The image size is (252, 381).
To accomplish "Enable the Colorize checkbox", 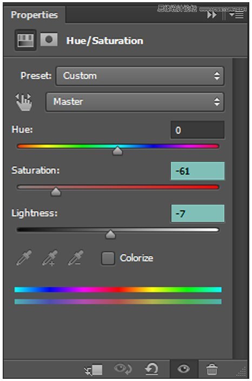I will pos(108,258).
